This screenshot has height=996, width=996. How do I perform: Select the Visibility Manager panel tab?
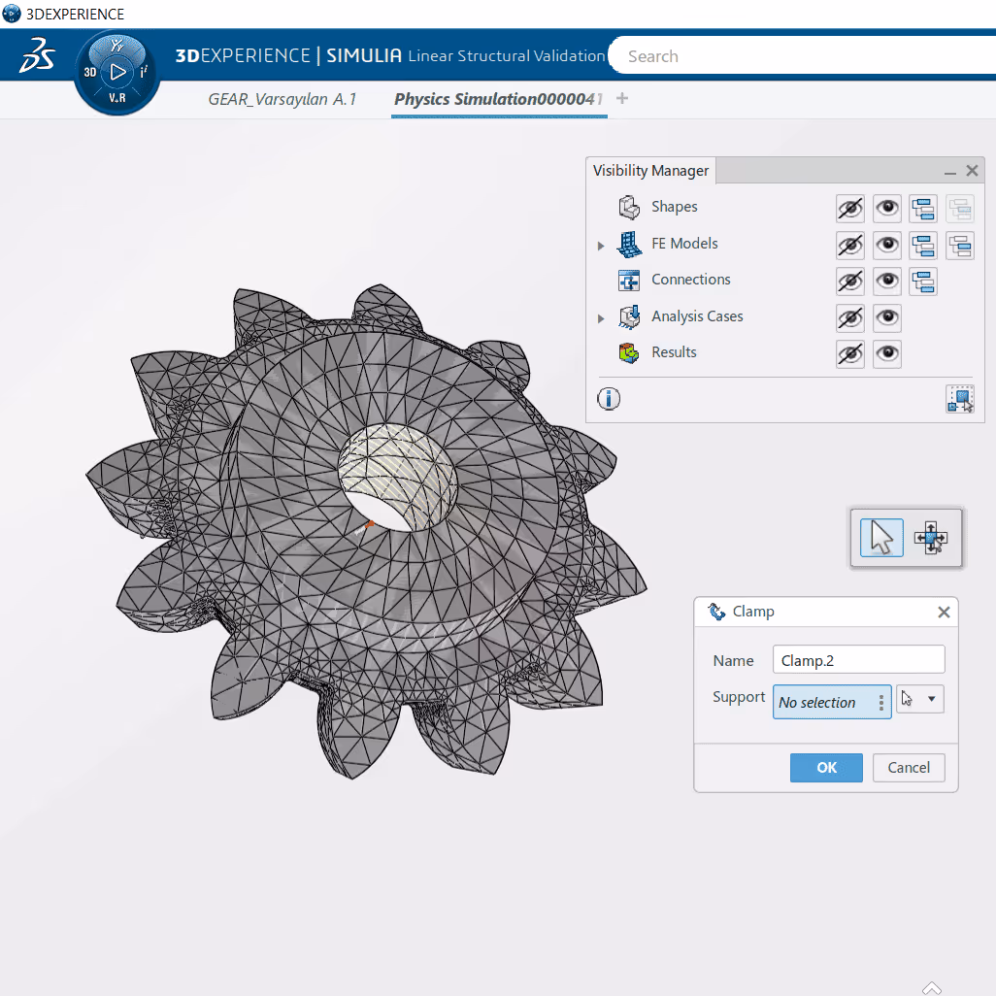[x=650, y=170]
